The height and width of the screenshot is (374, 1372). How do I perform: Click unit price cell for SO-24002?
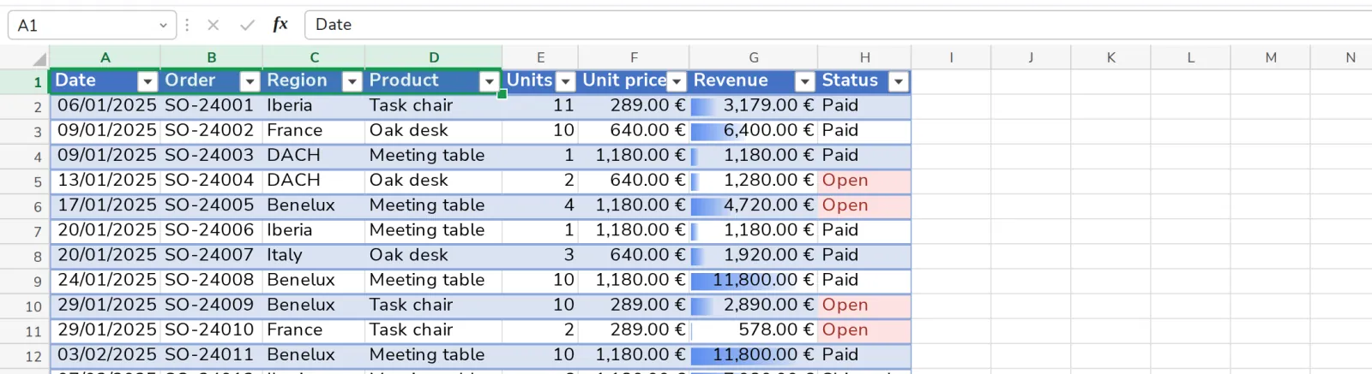634,130
